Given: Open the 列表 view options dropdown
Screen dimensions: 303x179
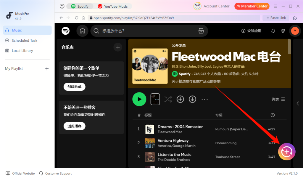Looking at the screenshot, I should (x=278, y=99).
